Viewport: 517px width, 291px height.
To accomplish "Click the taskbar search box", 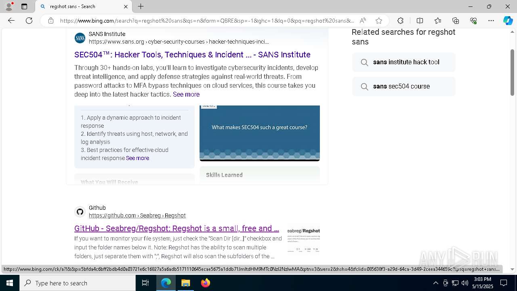I will (78, 283).
